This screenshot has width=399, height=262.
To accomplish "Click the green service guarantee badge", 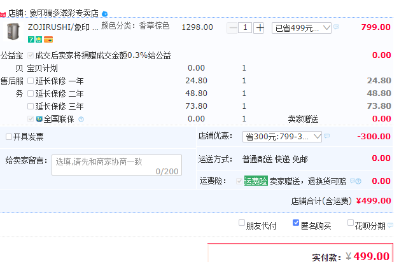I will pyautogui.click(x=39, y=39).
